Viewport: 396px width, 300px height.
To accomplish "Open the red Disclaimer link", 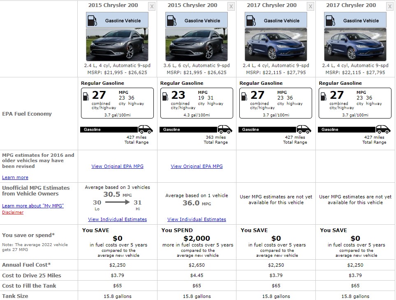I will [x=13, y=212].
